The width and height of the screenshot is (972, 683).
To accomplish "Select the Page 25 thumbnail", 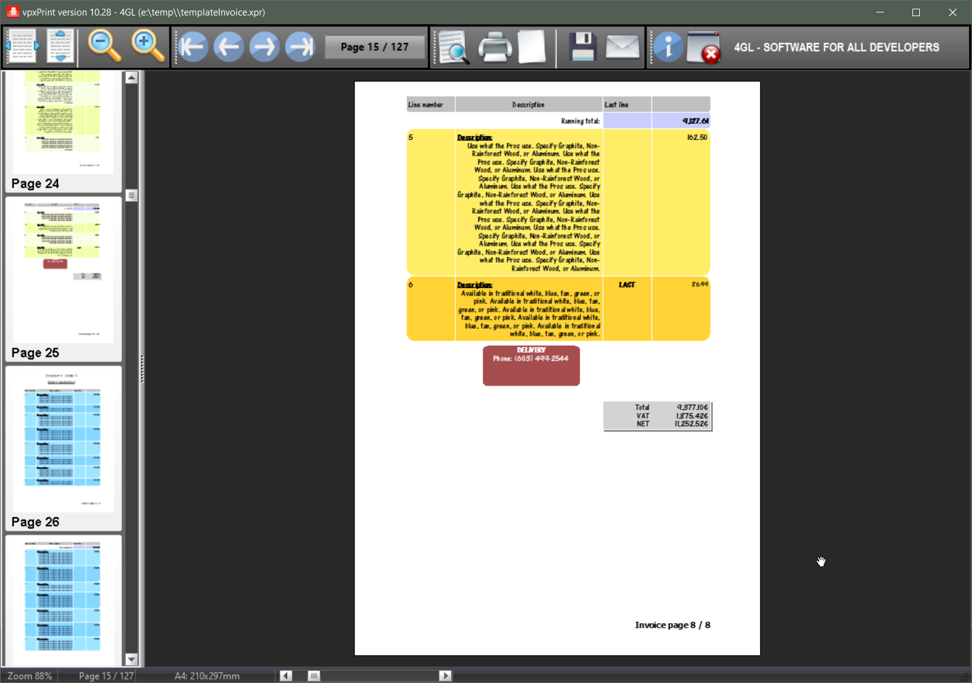I will [63, 279].
